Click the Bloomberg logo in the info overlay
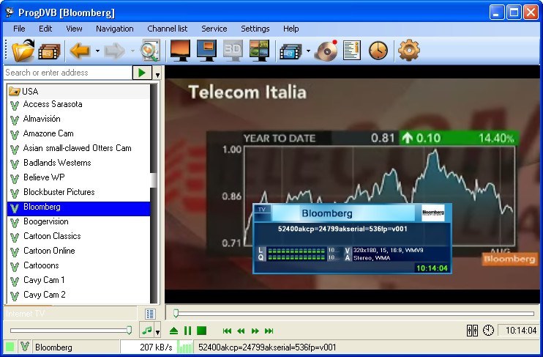 pos(433,213)
